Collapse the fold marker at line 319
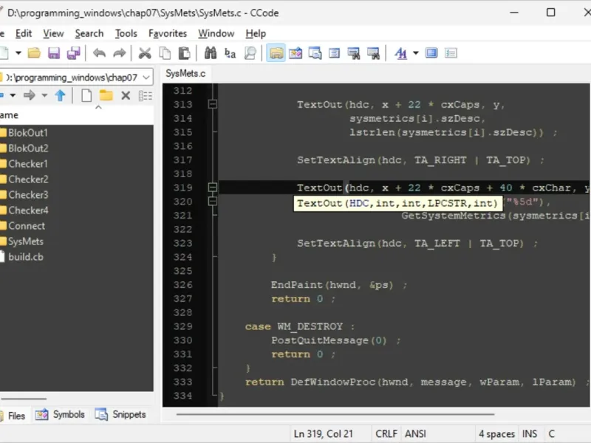Image resolution: width=591 pixels, height=443 pixels. pyautogui.click(x=213, y=188)
